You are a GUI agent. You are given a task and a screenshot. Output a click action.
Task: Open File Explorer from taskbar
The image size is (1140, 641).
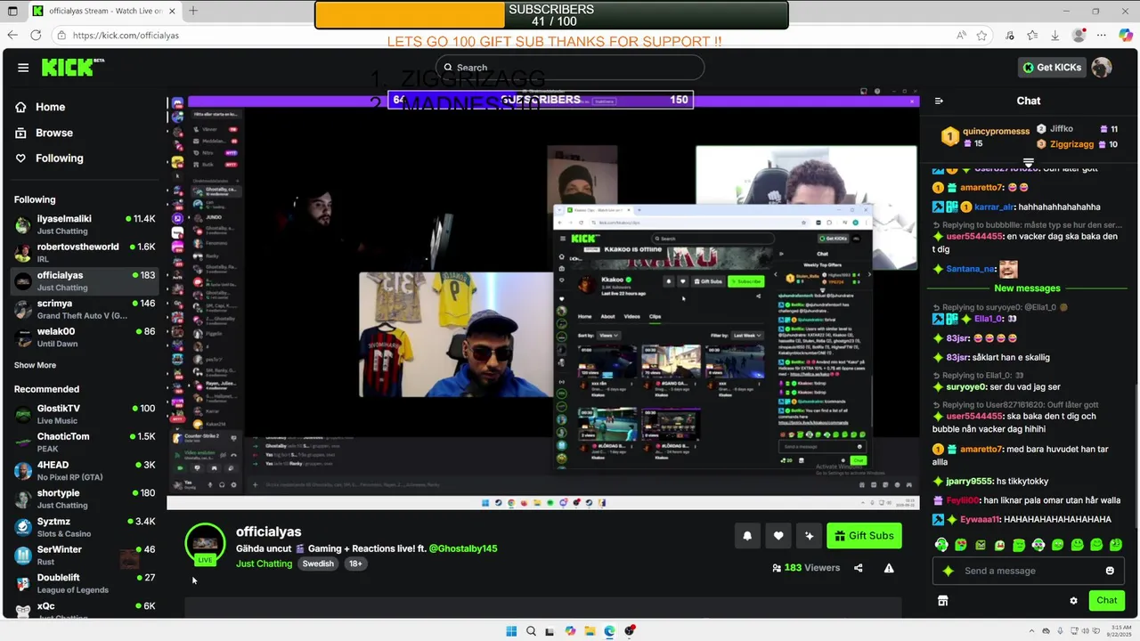590,631
